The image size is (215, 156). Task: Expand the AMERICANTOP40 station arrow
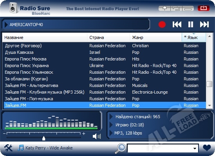point(6,25)
